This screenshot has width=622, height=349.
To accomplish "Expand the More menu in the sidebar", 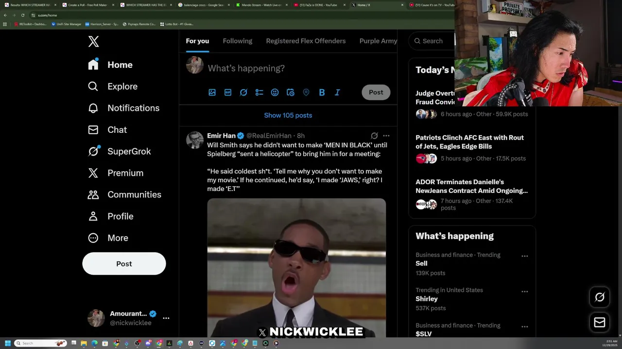I will pos(108,238).
